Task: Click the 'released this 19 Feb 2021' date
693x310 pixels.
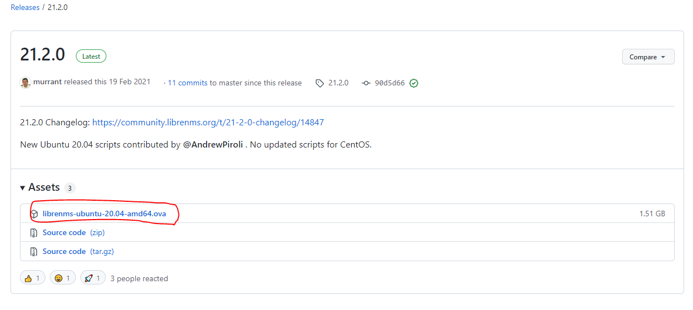Action: tap(107, 82)
